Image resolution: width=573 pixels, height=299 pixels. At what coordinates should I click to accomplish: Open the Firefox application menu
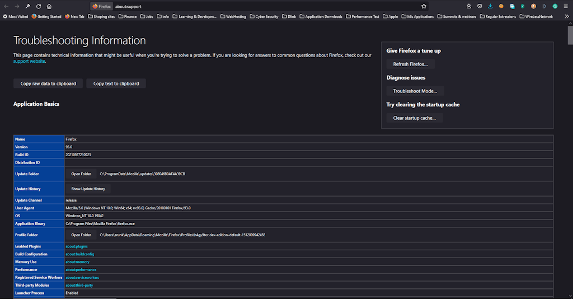566,6
